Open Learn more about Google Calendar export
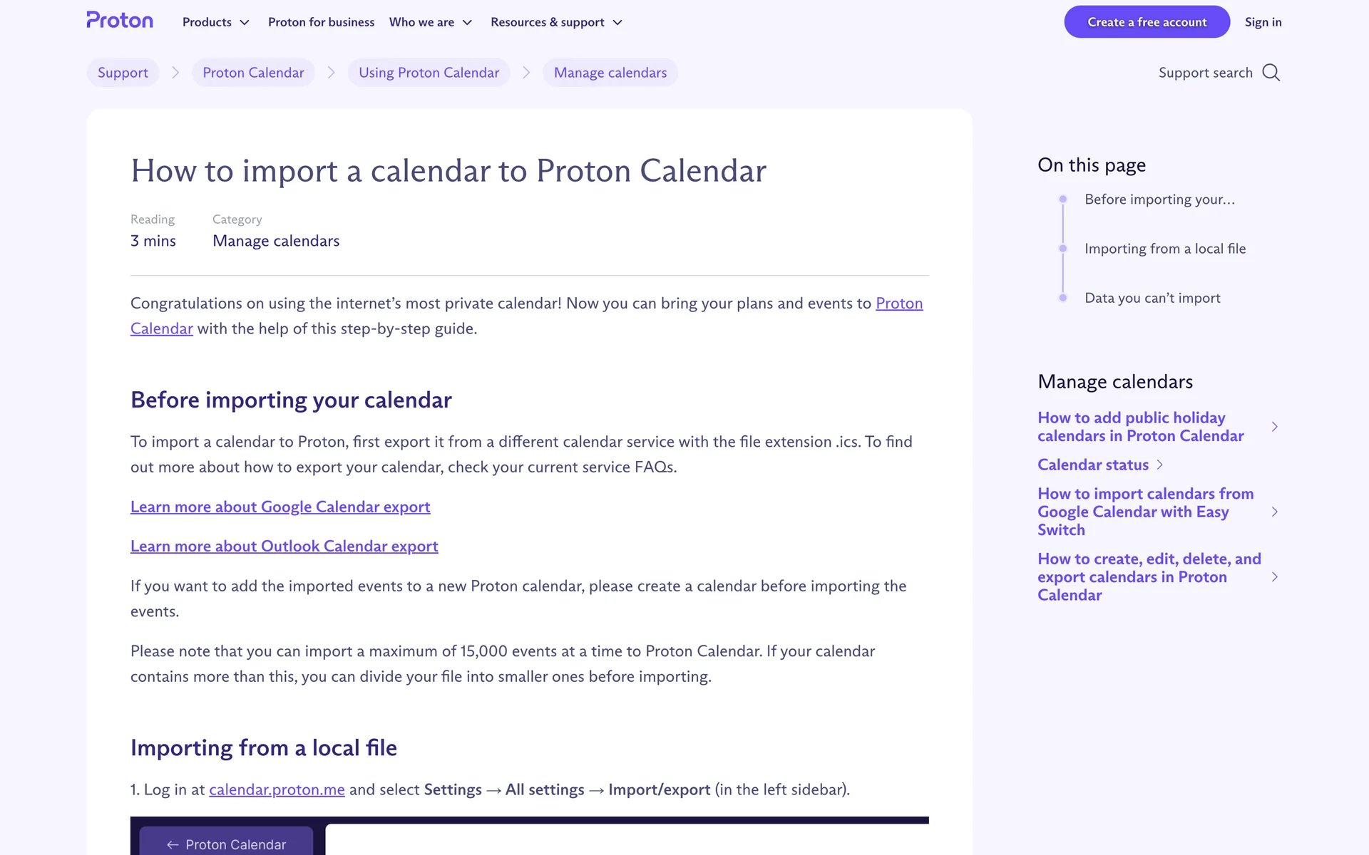The width and height of the screenshot is (1369, 855). pyautogui.click(x=280, y=507)
